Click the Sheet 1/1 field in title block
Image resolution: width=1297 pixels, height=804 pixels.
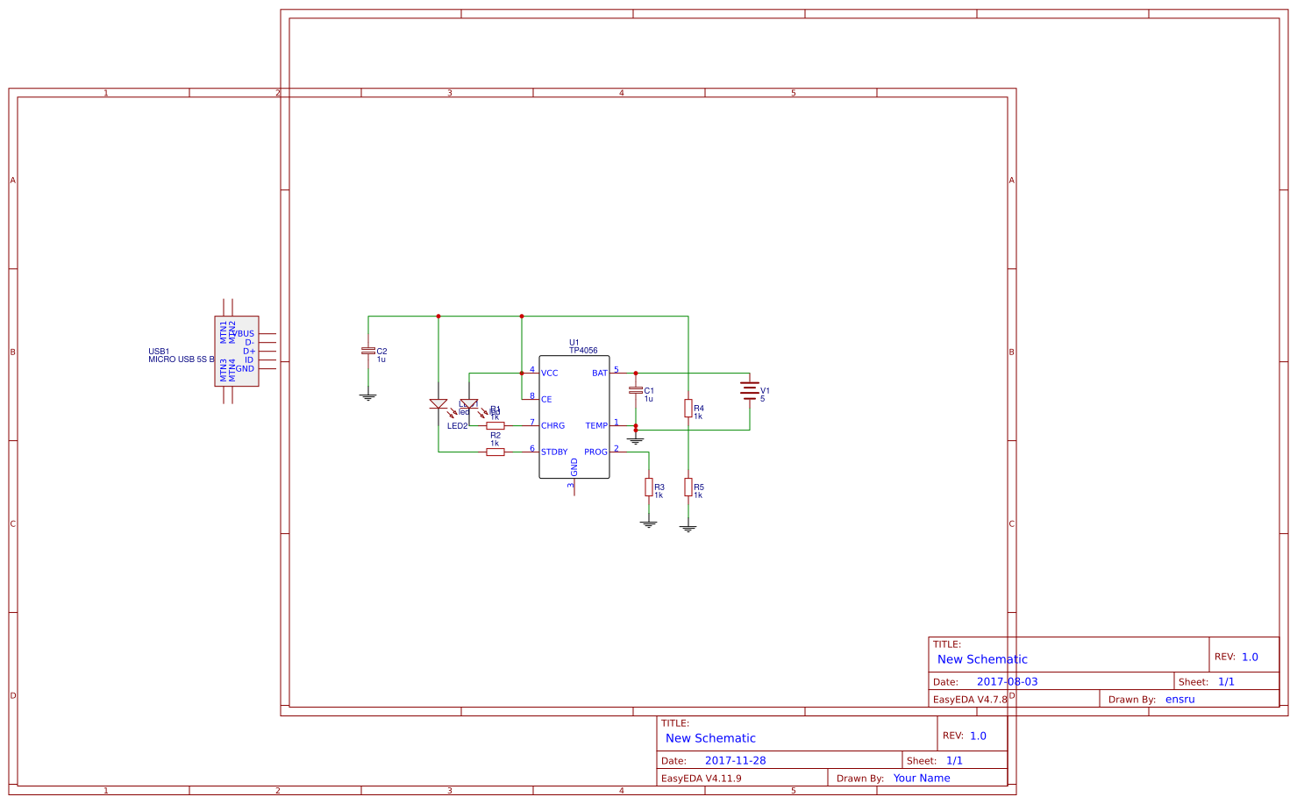pyautogui.click(x=956, y=759)
